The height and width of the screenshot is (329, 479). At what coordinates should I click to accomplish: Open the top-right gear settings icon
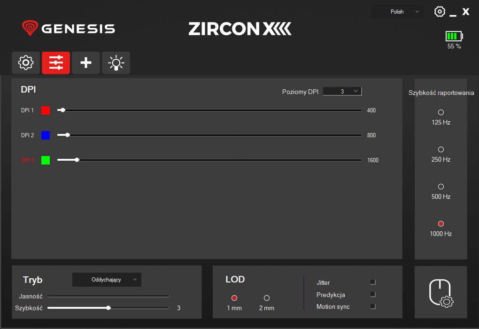(x=440, y=12)
